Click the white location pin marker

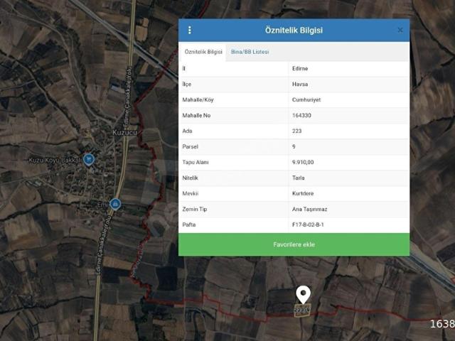pyautogui.click(x=304, y=295)
